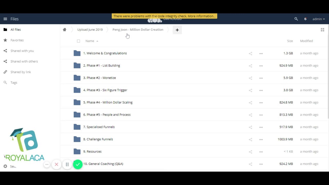
Task: Open more actions for General Coaching (Q&A)
Action: (261, 164)
